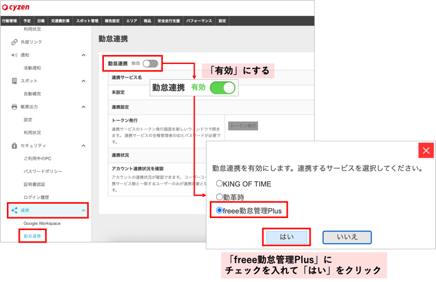Open Google Workspace in sidebar
Viewport: 436px width, 282px height.
pos(42,223)
